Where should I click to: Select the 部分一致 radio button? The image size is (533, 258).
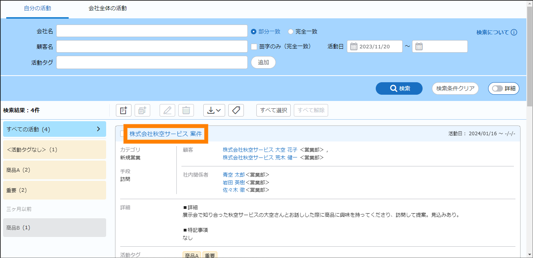click(x=254, y=32)
